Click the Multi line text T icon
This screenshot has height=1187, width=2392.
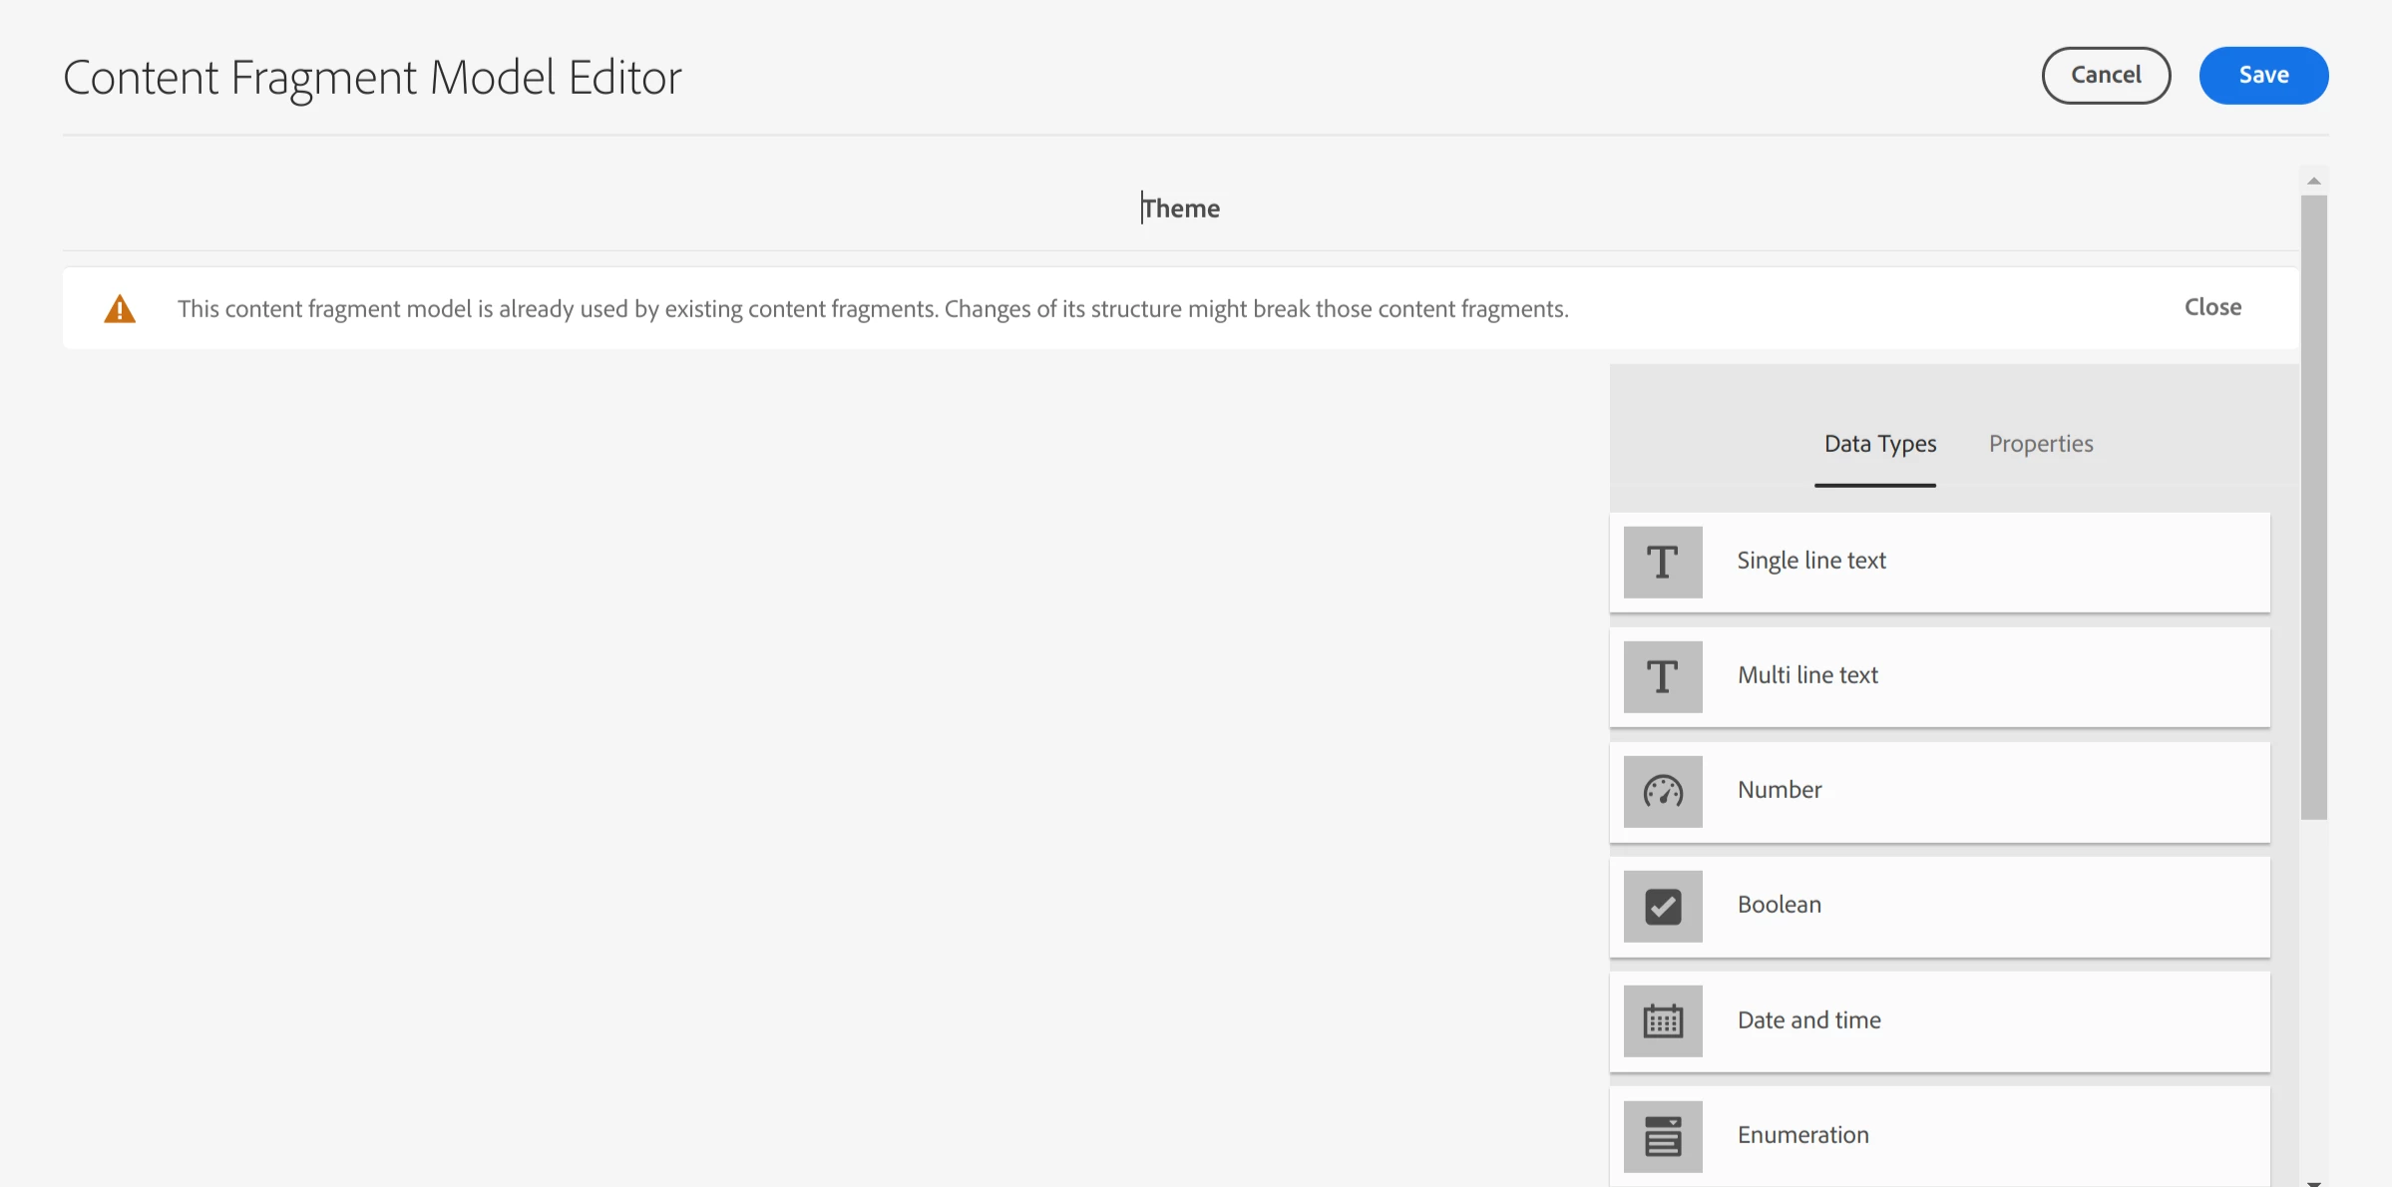point(1662,677)
